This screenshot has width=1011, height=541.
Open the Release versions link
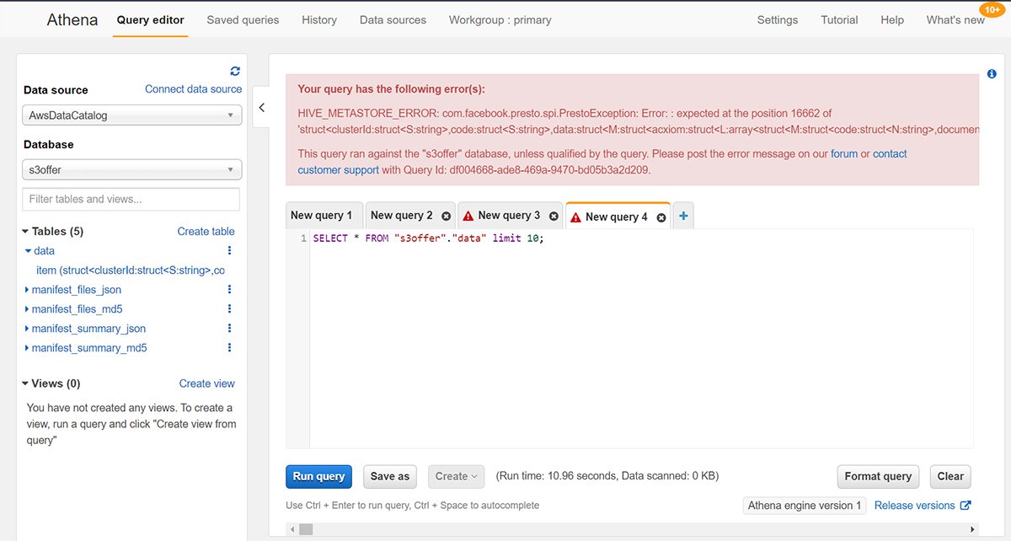923,506
